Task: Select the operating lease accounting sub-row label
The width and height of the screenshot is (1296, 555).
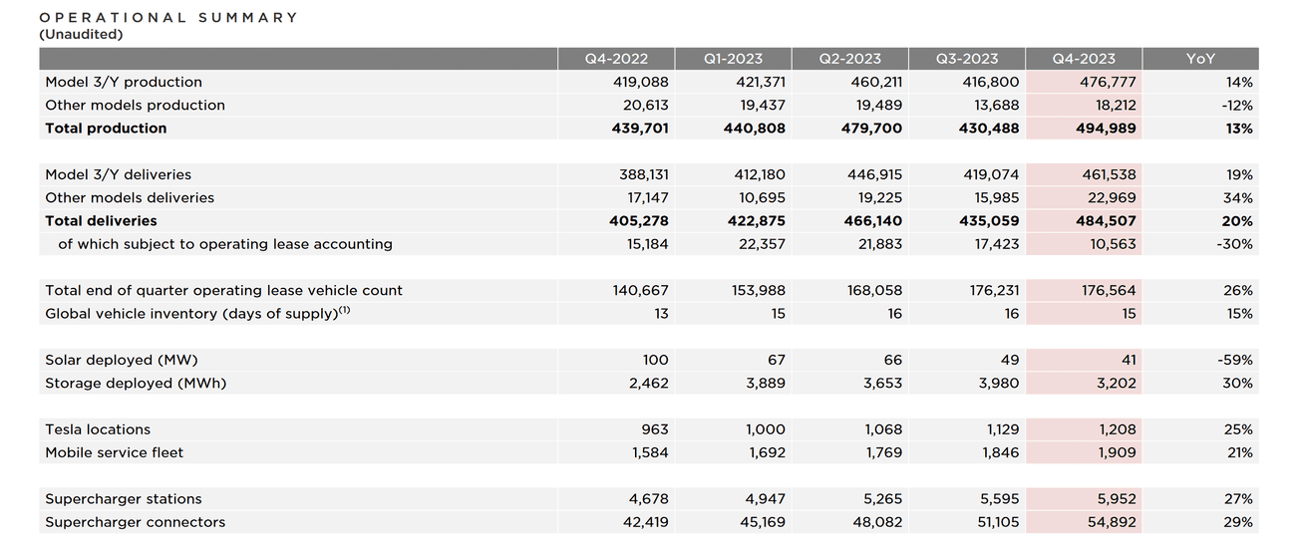Action: 225,244
